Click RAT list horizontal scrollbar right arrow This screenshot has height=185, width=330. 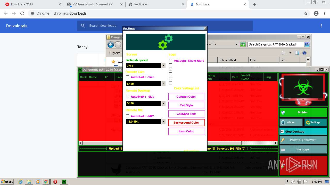[x=276, y=143]
